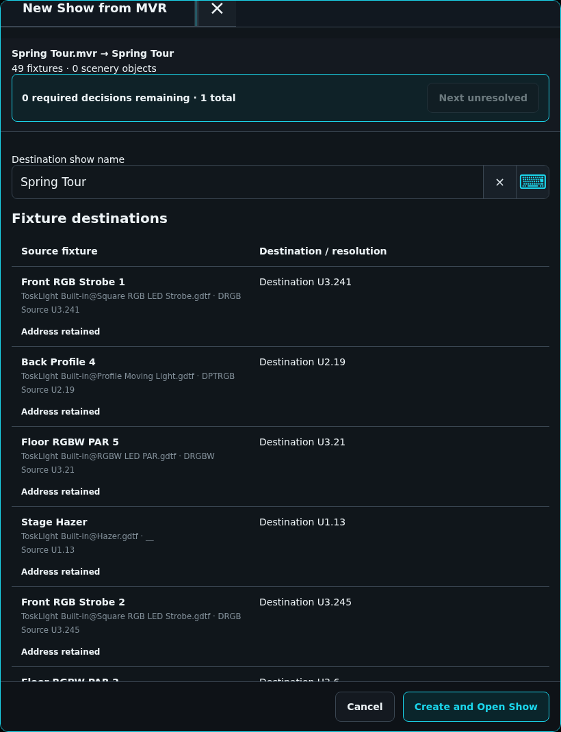
Task: Click Destination U2.19 cell
Action: click(302, 362)
